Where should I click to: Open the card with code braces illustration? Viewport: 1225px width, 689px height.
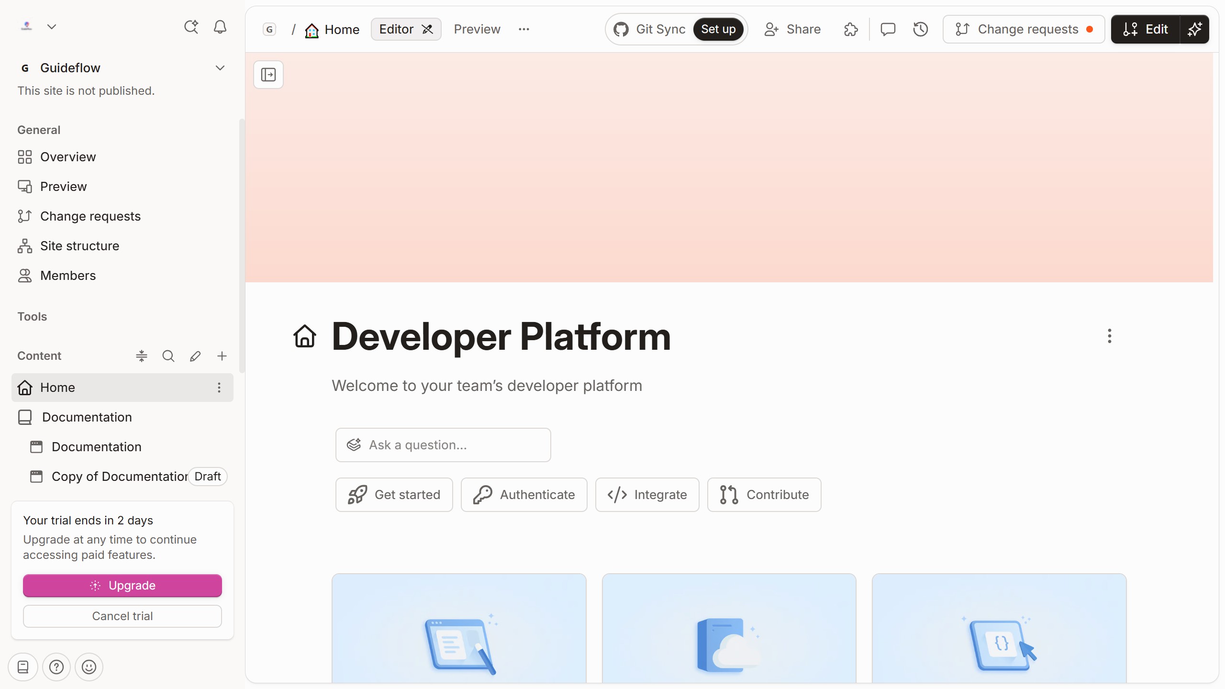pos(999,629)
